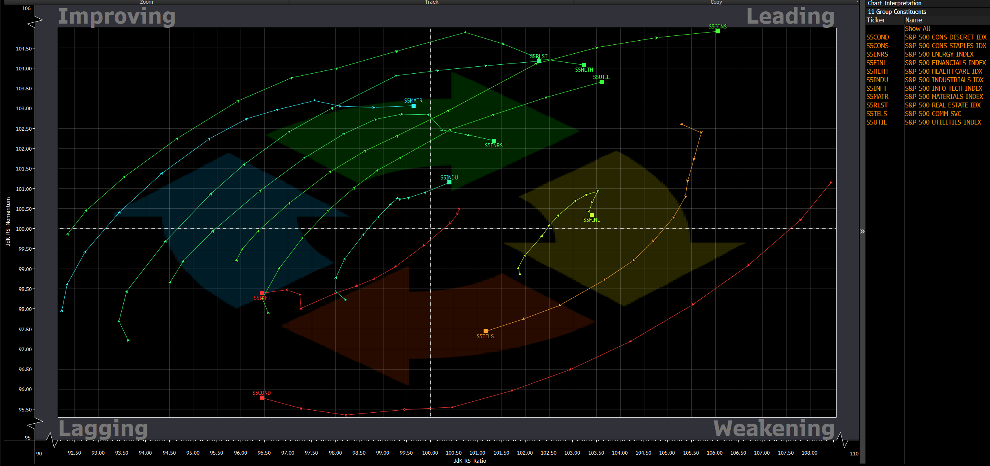This screenshot has height=466, width=990.
Task: Click the Name column header
Action: point(913,20)
